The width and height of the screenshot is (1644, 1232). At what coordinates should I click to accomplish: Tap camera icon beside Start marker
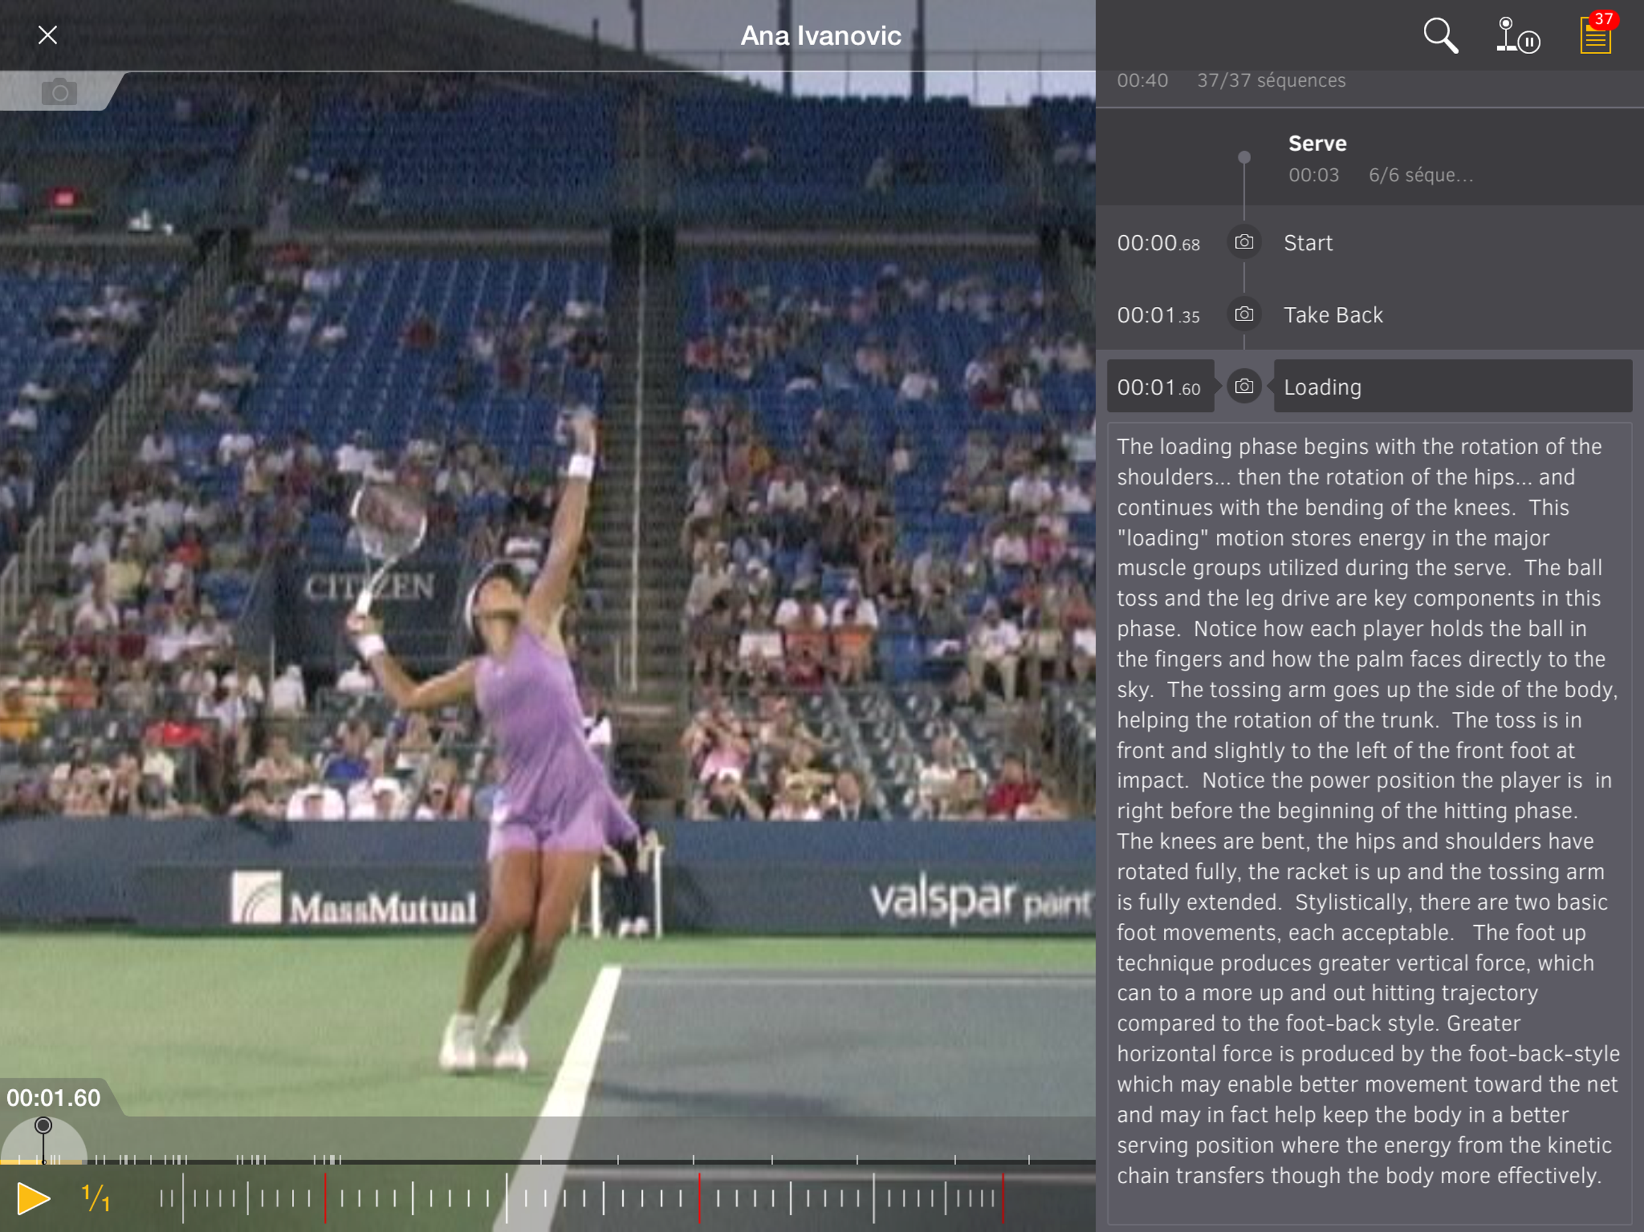click(1243, 243)
